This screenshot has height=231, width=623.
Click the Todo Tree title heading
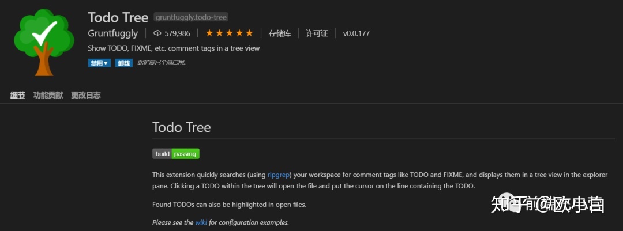118,17
